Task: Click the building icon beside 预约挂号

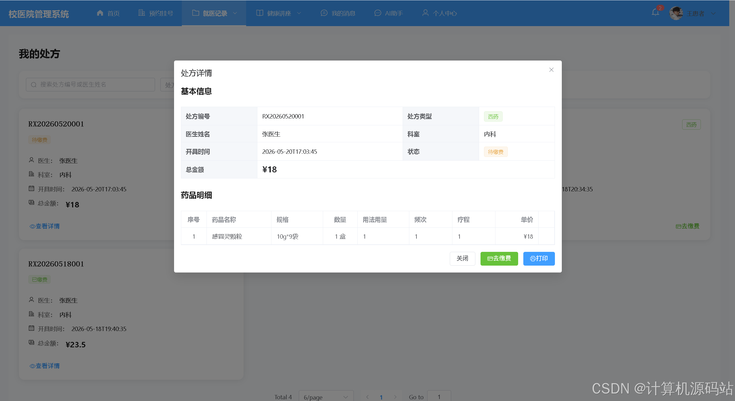Action: point(142,13)
